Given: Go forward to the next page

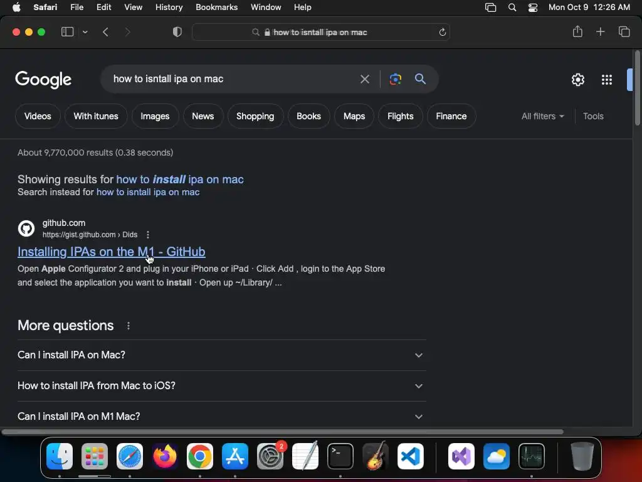Looking at the screenshot, I should point(127,32).
